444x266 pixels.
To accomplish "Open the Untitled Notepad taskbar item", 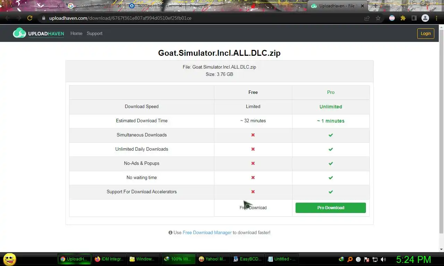I will click(x=282, y=259).
